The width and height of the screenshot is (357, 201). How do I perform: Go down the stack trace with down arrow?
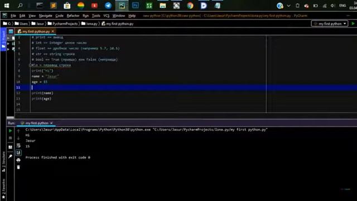pos(18,138)
